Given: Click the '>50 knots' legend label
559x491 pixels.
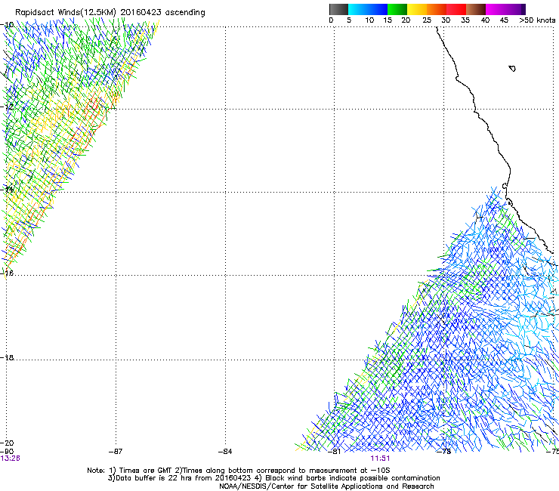Looking at the screenshot, I should [x=537, y=20].
